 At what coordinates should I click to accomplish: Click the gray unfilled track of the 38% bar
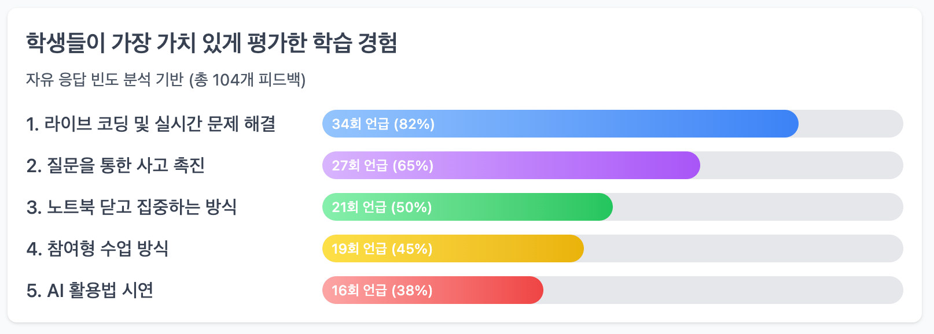pyautogui.click(x=723, y=290)
